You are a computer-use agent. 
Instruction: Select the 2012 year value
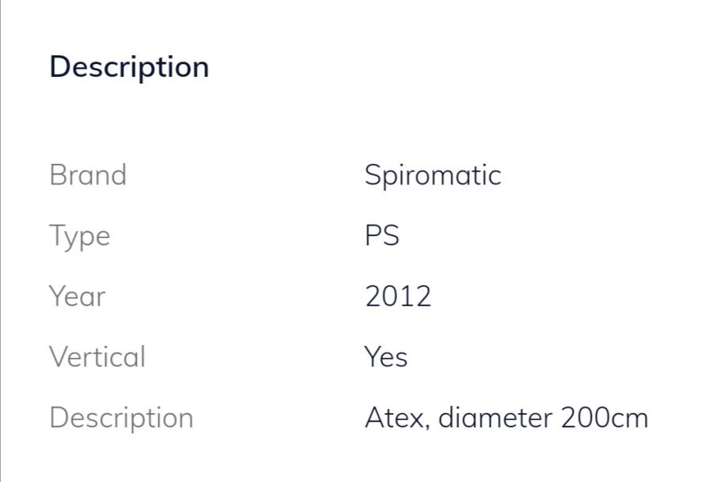(x=398, y=297)
